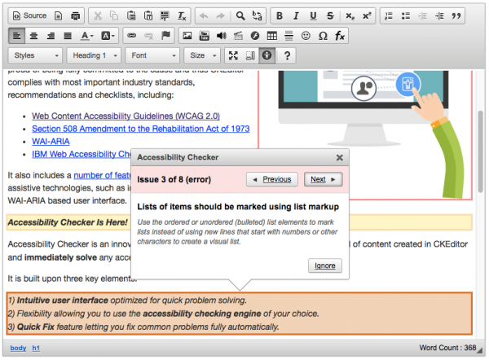Toggle italic formatting

point(296,15)
